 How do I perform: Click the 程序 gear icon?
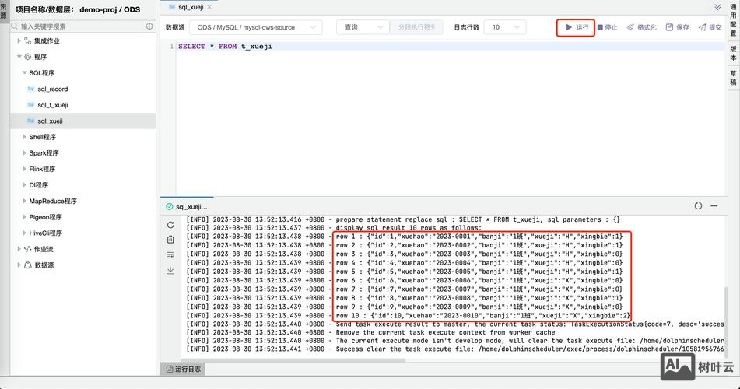click(28, 57)
